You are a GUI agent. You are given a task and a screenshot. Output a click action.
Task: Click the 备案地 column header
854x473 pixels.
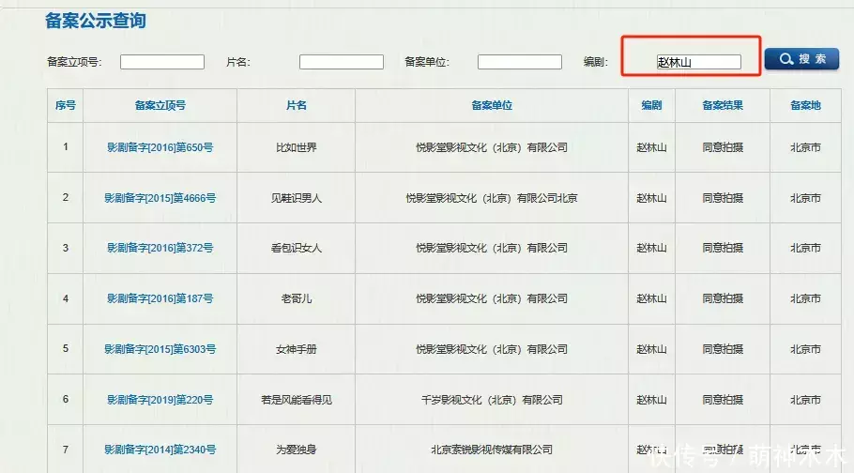pyautogui.click(x=805, y=105)
